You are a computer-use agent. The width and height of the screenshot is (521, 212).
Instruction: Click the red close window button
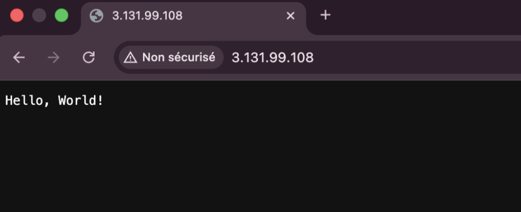[17, 16]
